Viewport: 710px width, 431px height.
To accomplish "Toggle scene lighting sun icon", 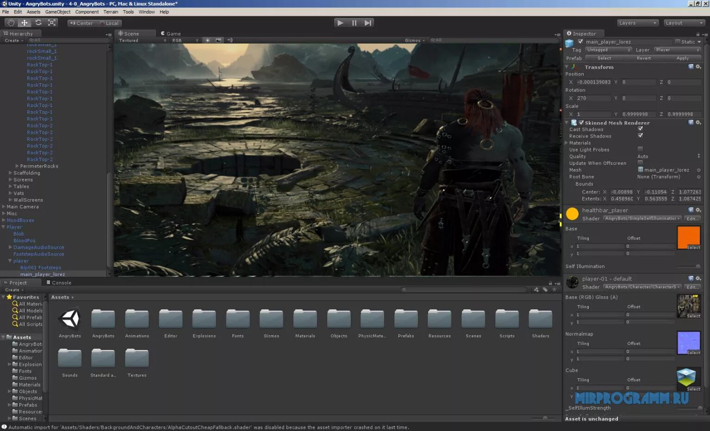I will [208, 40].
